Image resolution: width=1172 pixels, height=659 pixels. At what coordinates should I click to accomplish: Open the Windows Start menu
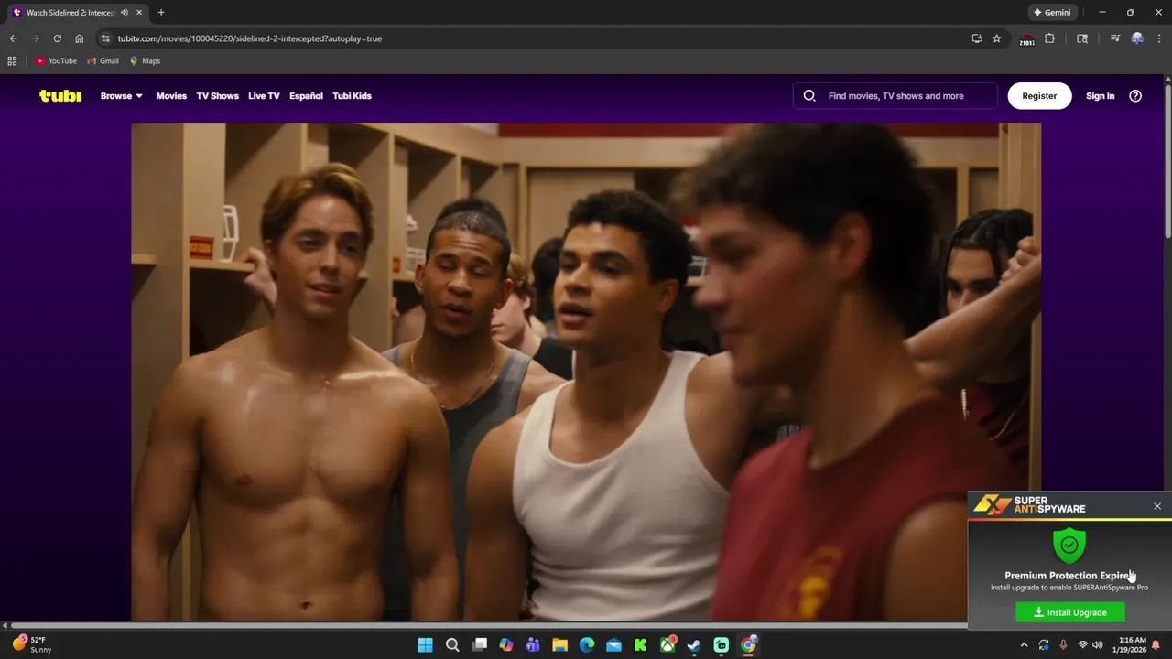point(426,644)
